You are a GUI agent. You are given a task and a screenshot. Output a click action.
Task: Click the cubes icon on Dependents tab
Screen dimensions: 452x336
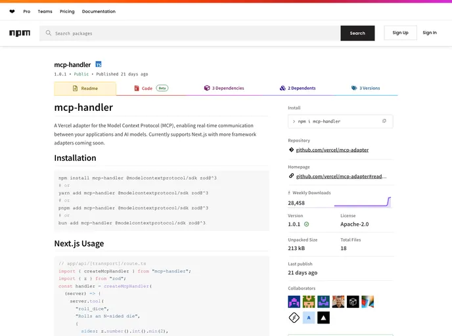tap(282, 88)
